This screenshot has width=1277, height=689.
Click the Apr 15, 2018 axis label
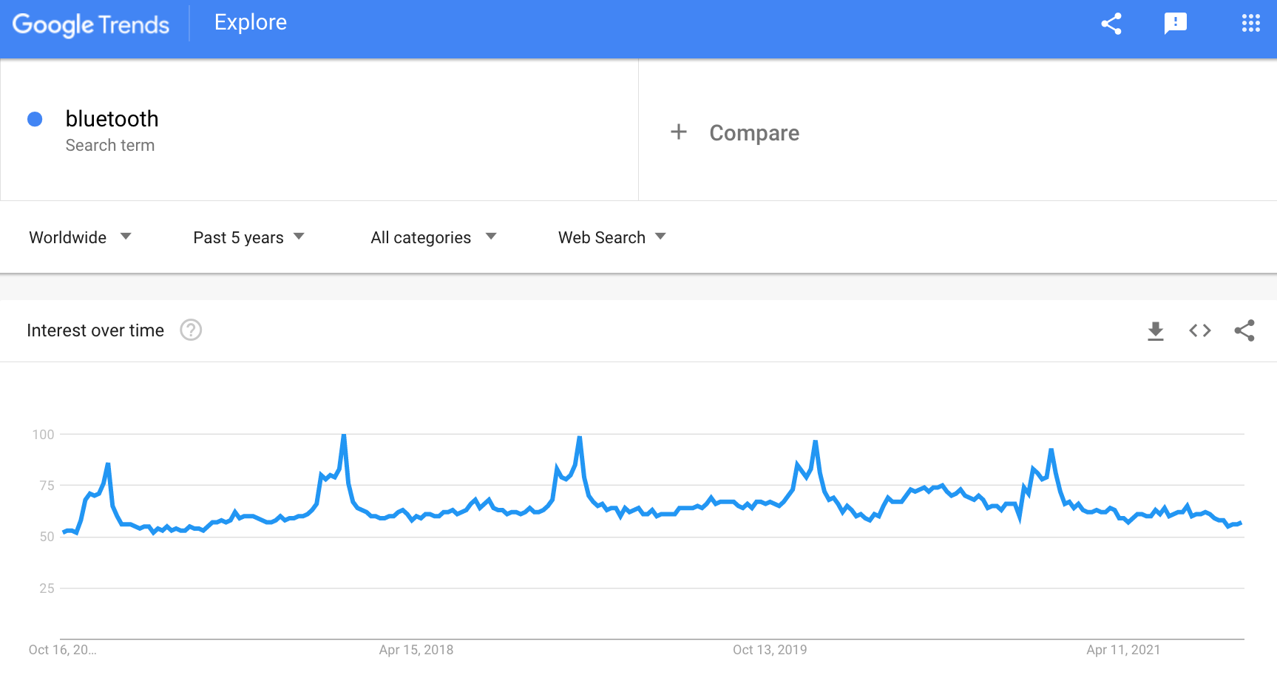coord(416,650)
